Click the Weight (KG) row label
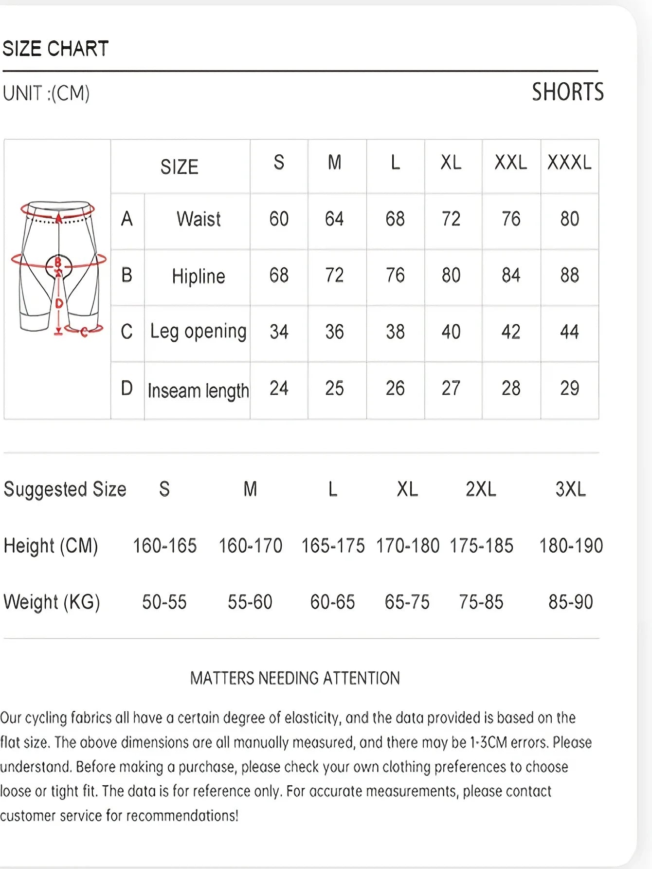652x869 pixels. 52,602
